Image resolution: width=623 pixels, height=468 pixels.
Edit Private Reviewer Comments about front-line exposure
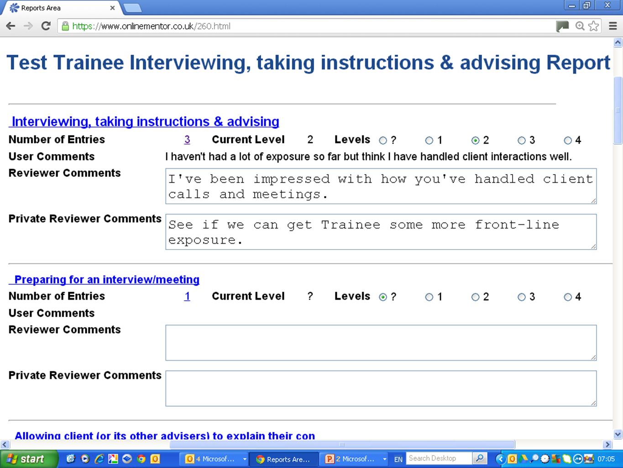(381, 232)
